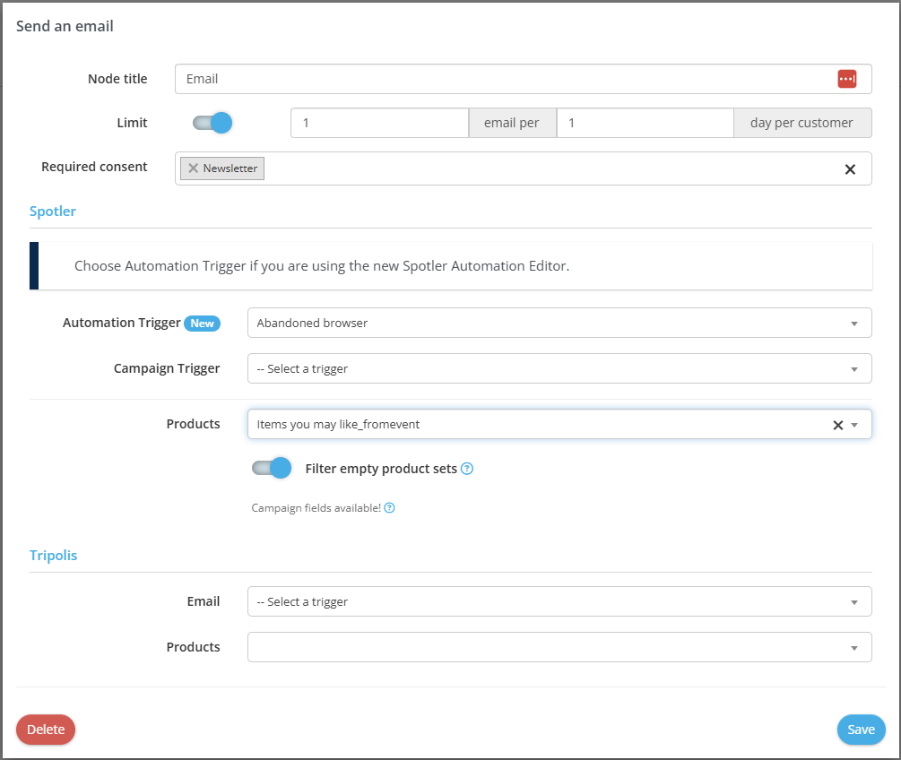
Task: Click the red icon in Node title field
Action: point(847,79)
